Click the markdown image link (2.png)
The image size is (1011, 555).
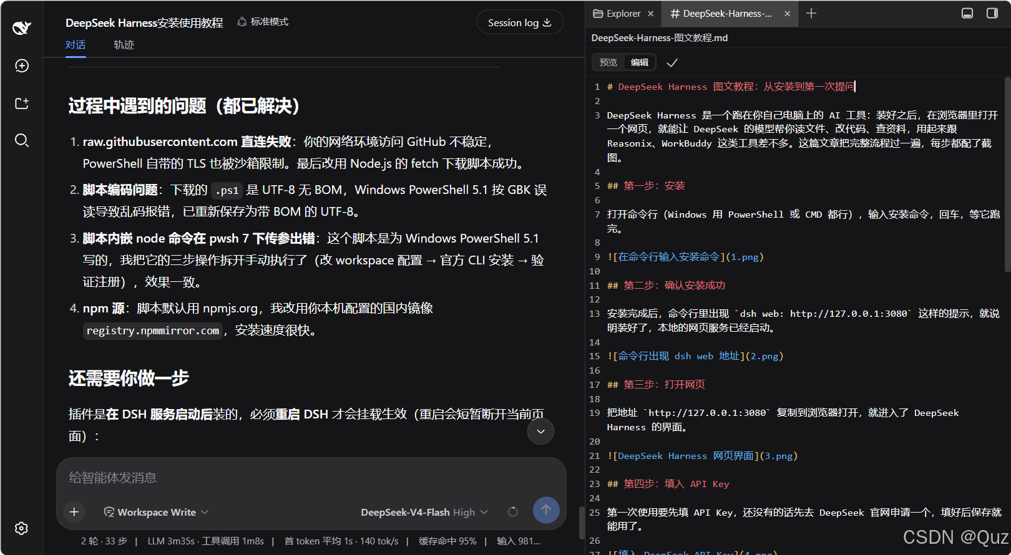coord(695,356)
